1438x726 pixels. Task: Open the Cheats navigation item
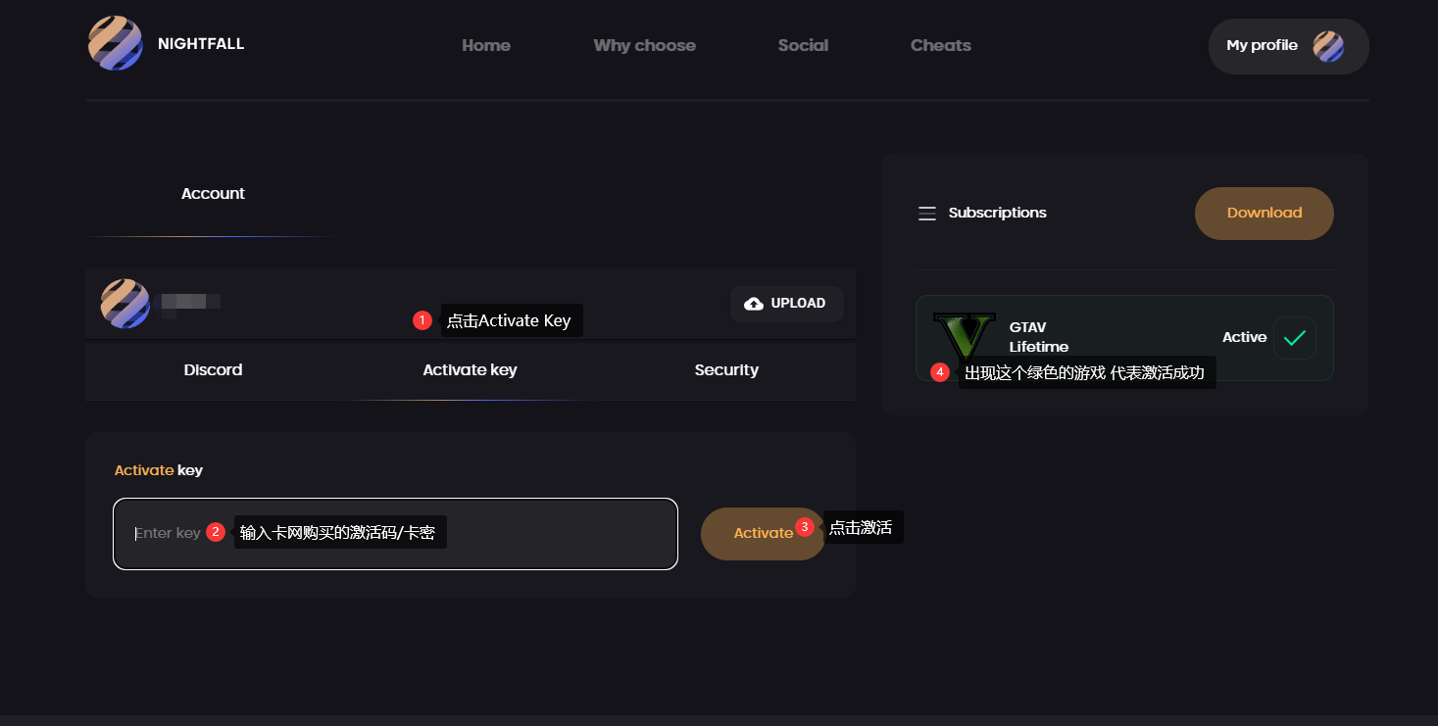tap(941, 45)
